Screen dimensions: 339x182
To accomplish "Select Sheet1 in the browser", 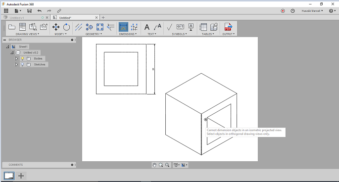I will (23, 46).
